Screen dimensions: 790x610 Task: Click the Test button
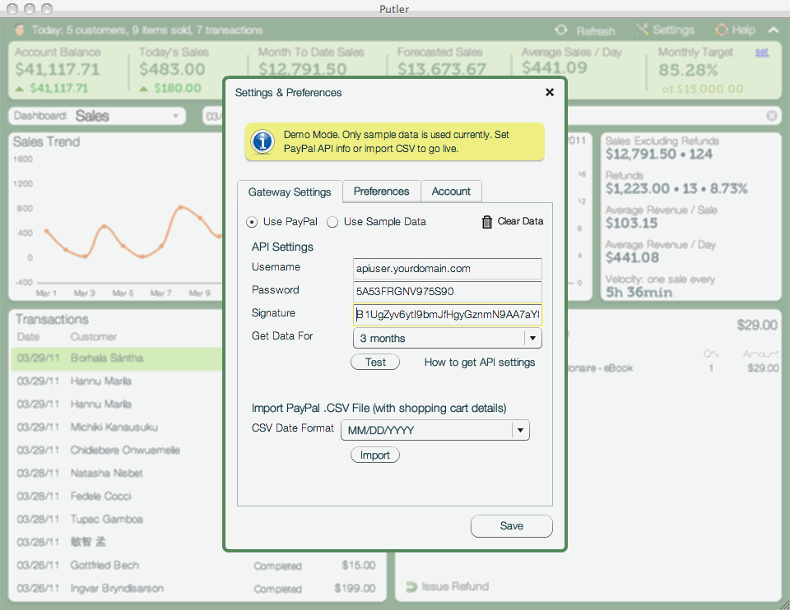[375, 363]
